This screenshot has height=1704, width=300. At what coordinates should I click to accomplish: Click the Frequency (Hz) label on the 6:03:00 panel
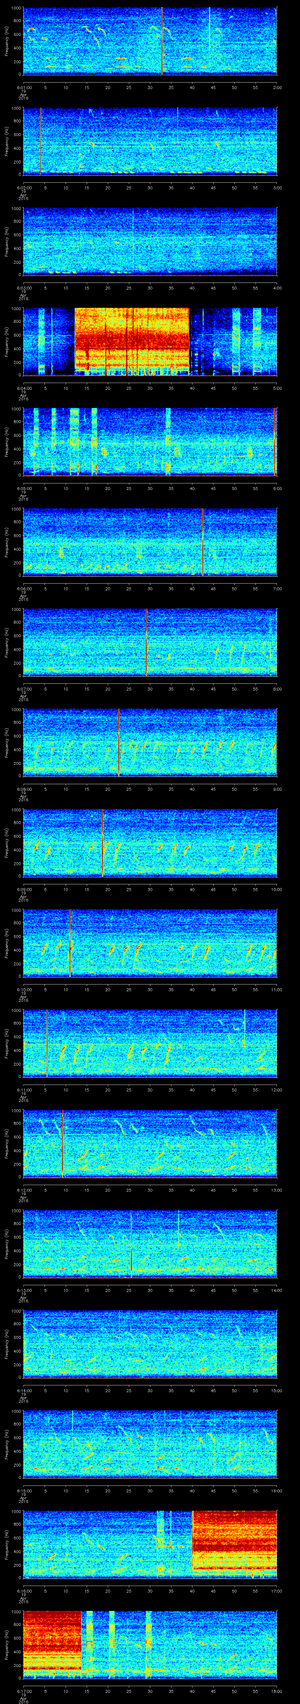(7, 241)
